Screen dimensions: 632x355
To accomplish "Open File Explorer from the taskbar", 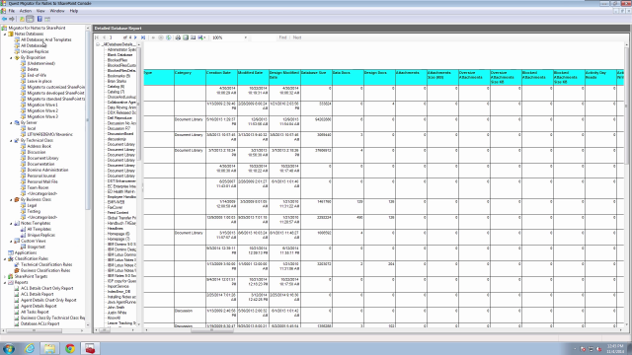I will (49, 348).
